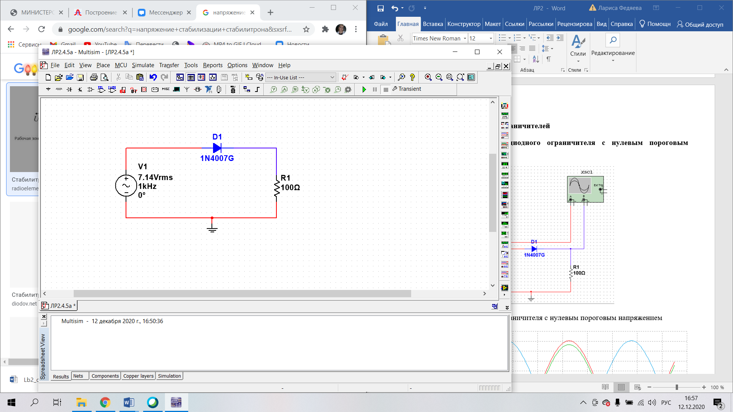The image size is (733, 412).
Task: Open the Reports menu
Action: pos(213,65)
